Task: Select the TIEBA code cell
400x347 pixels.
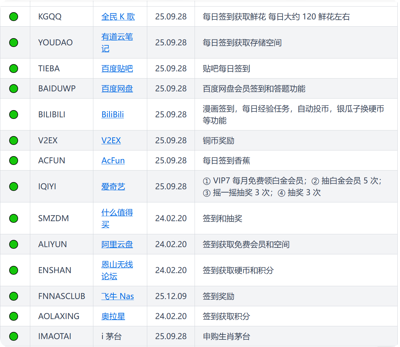Action: coord(61,68)
